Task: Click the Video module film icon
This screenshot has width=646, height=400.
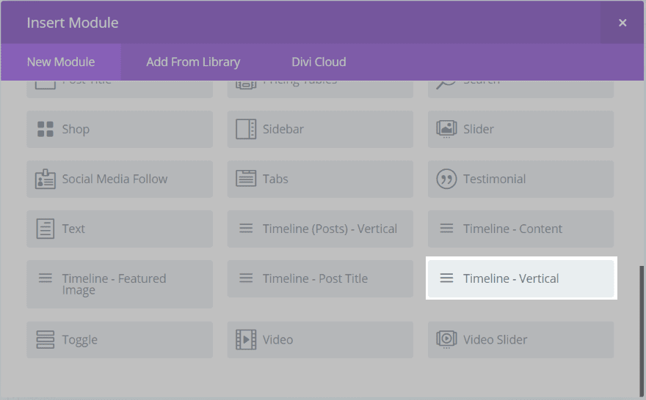Action: (246, 340)
